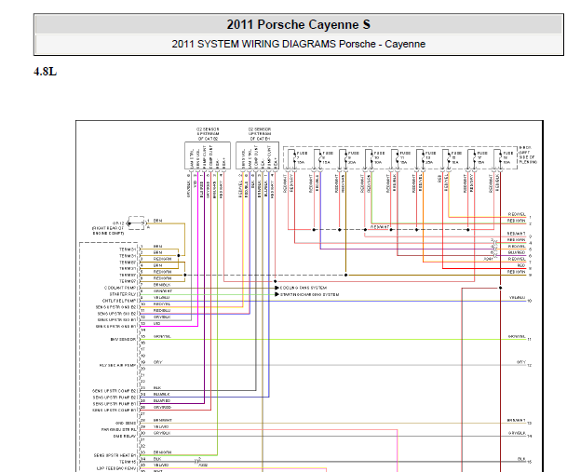Click the GP-12 ground connector symbol
Screen dimensions: 567x472
(136, 223)
